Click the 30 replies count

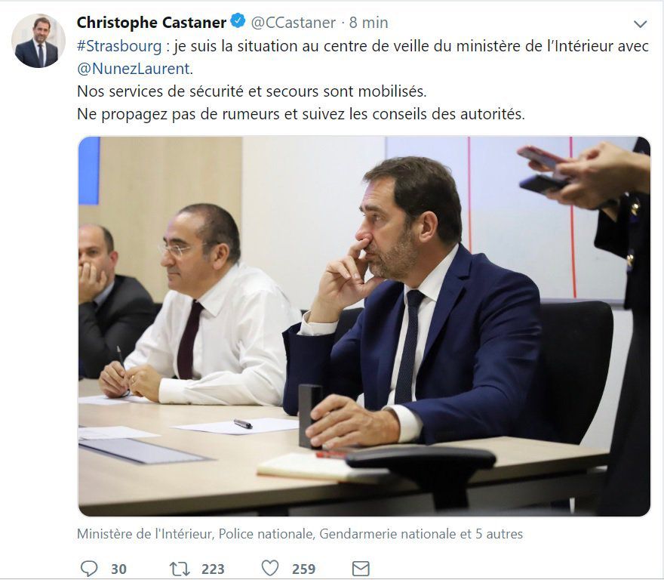pos(119,569)
